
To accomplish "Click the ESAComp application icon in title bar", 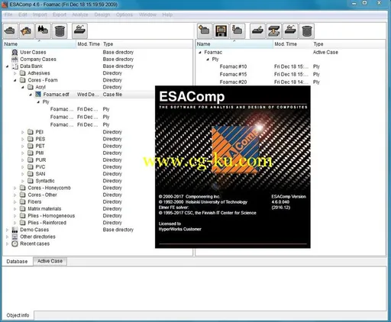I will pyautogui.click(x=5, y=5).
